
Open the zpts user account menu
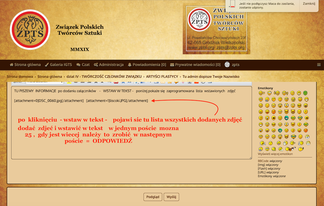coord(232,65)
